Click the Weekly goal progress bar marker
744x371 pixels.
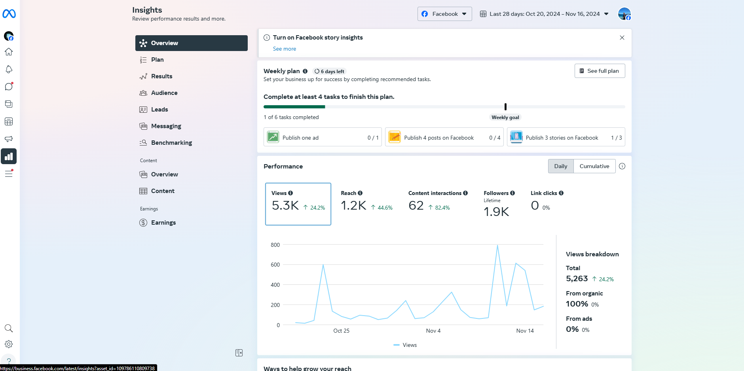point(505,107)
